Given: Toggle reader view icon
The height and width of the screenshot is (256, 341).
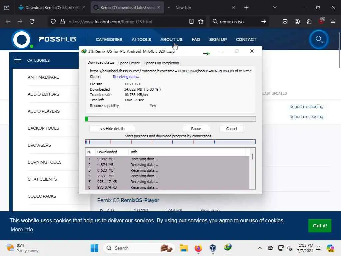Looking at the screenshot, I should coord(191,21).
